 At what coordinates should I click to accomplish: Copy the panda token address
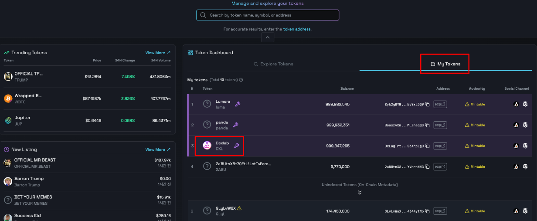pyautogui.click(x=428, y=125)
